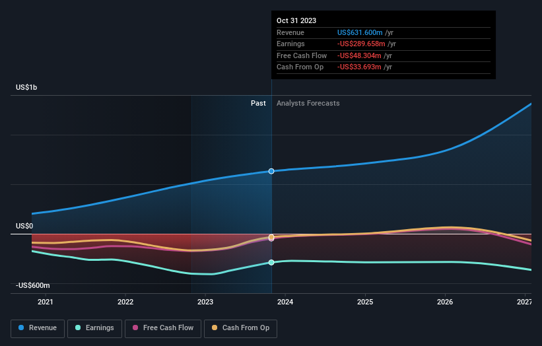542x346 pixels.
Task: Click the 2025 x-axis label
Action: [x=365, y=302]
